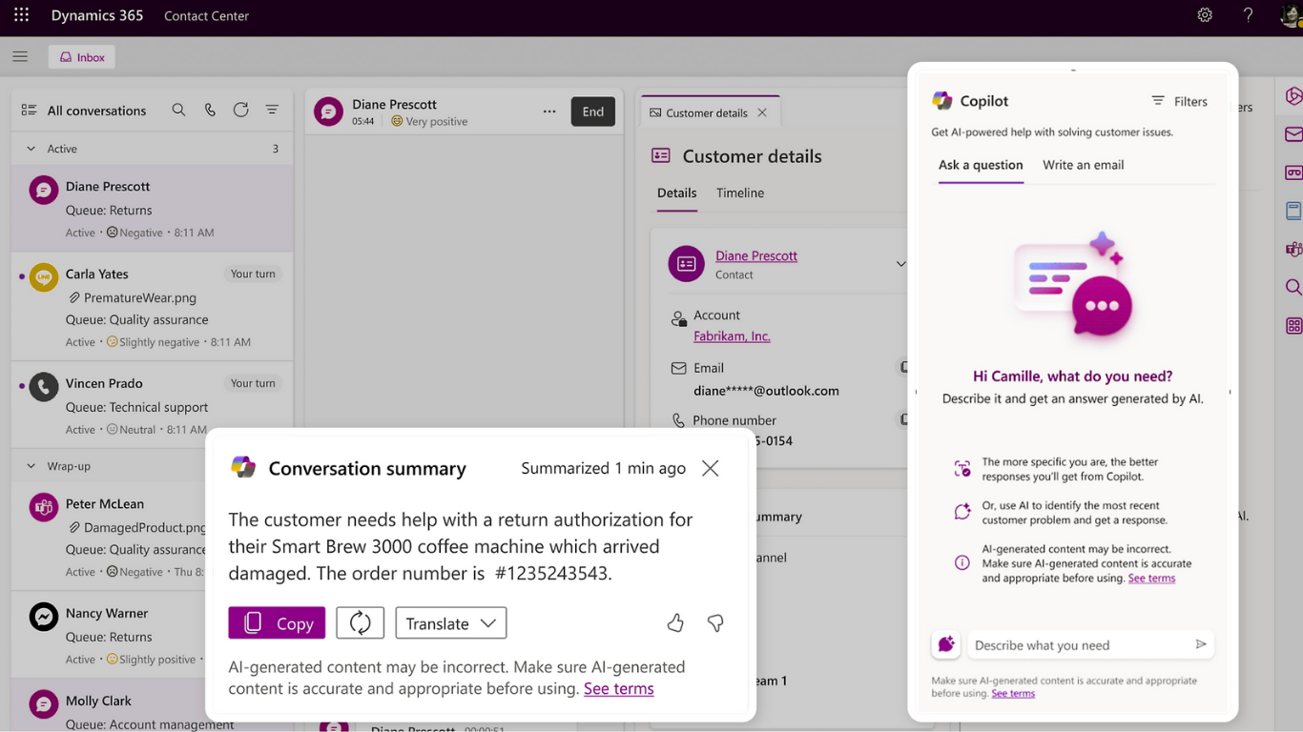Image resolution: width=1303 pixels, height=732 pixels.
Task: Close the Customer details tab
Action: (x=762, y=112)
